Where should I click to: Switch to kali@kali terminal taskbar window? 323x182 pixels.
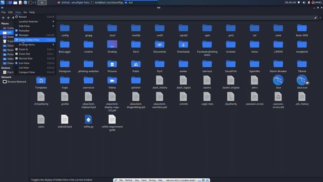point(107,3)
